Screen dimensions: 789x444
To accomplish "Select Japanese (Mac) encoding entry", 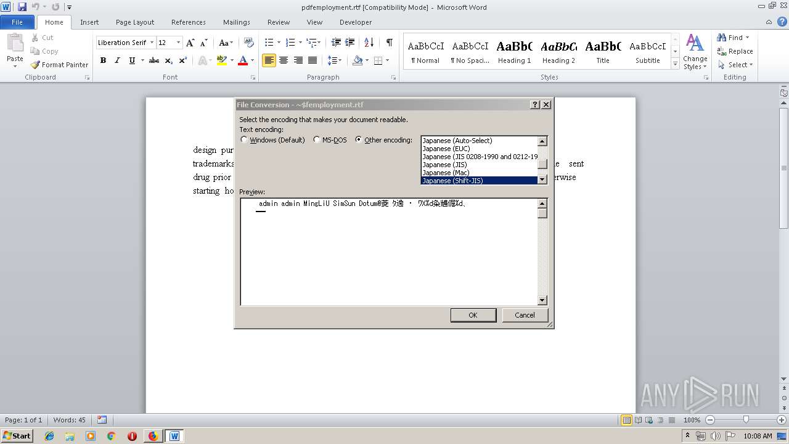I will (479, 173).
